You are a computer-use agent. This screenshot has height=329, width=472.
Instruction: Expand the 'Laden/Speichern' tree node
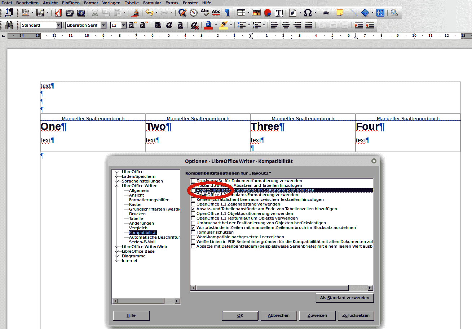[x=117, y=176]
